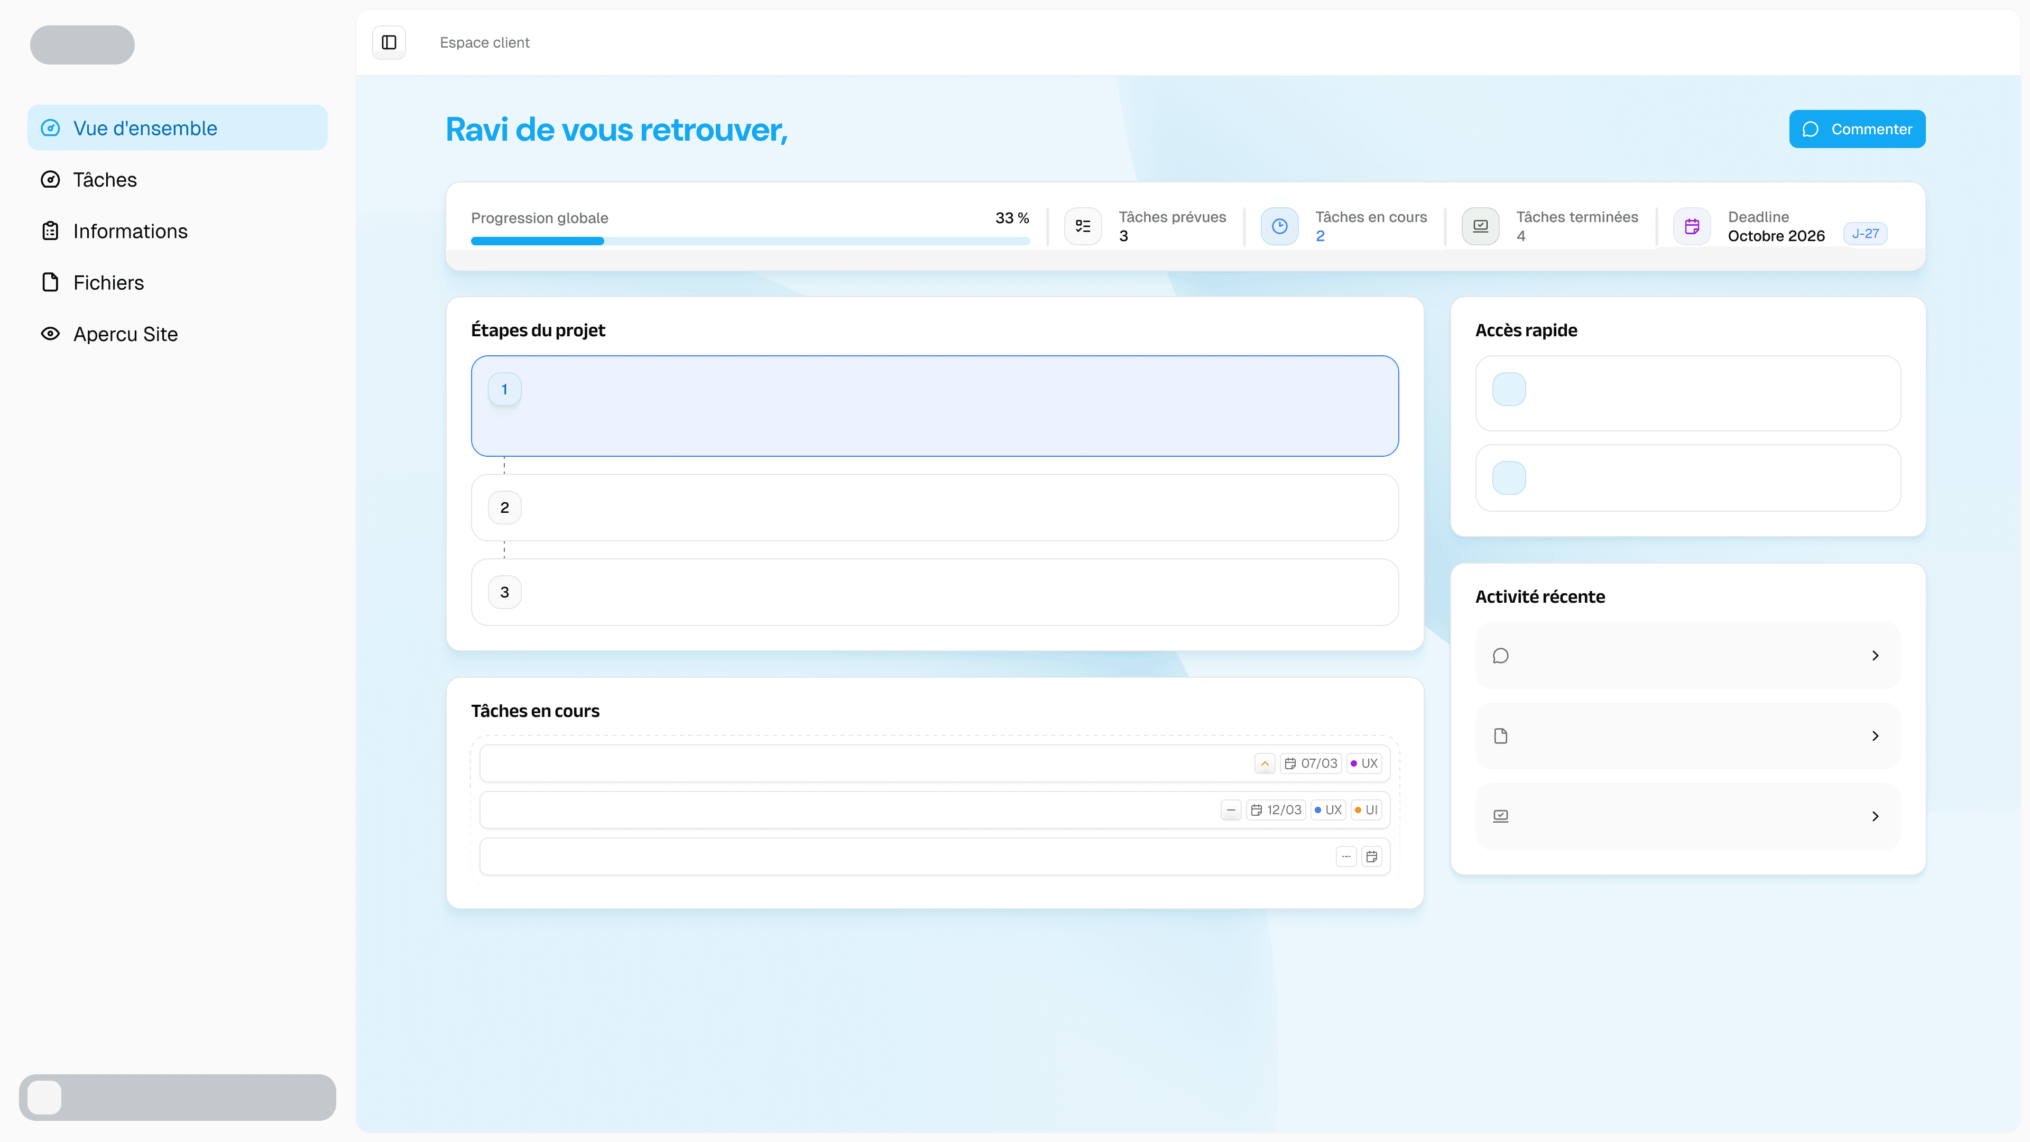Click the orange UI tag
Screen dimensions: 2030x1142
(x=1367, y=810)
